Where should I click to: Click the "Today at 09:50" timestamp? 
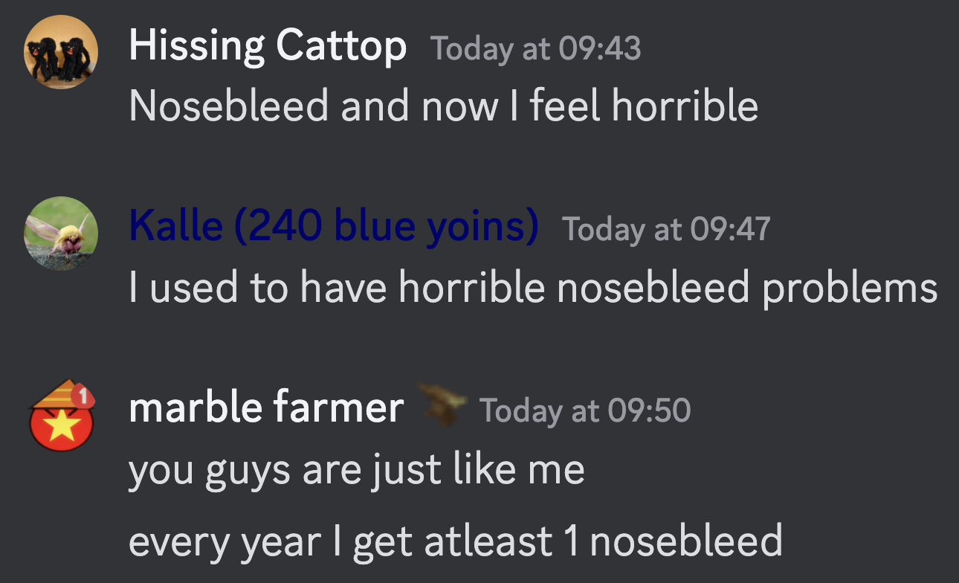(585, 410)
